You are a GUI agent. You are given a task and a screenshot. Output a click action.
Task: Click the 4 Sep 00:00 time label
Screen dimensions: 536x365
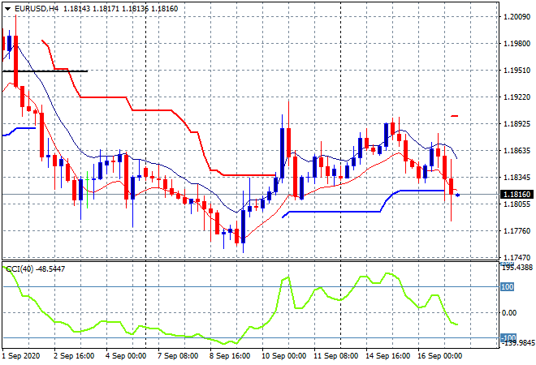pos(126,356)
